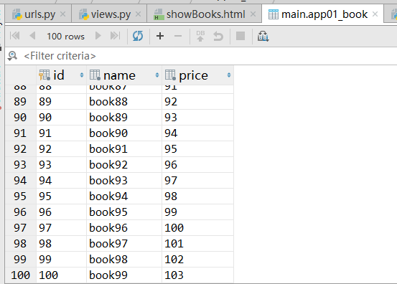The width and height of the screenshot is (397, 284).
Task: Click price cell with value 100
Action: click(197, 228)
